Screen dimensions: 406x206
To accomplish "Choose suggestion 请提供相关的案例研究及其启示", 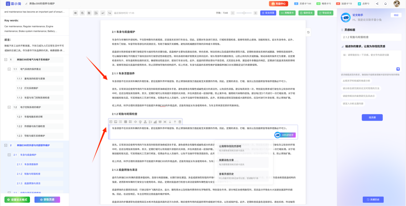I will (x=358, y=96).
